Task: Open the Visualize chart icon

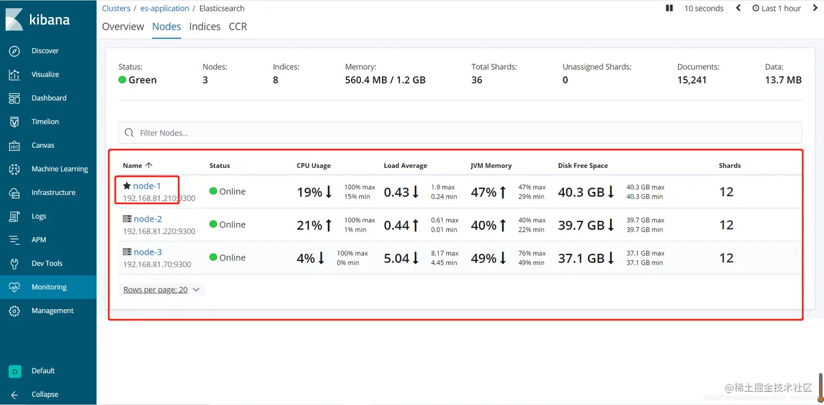Action: pyautogui.click(x=15, y=74)
